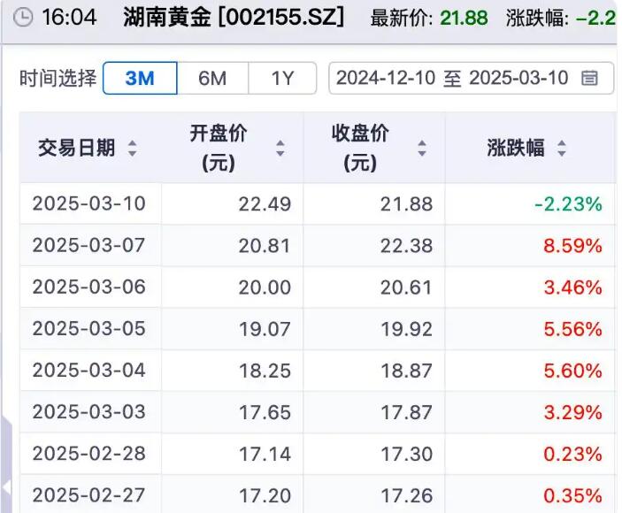Image resolution: width=622 pixels, height=513 pixels.
Task: Sort by 交易日期 using its sort arrows
Action: pos(133,149)
